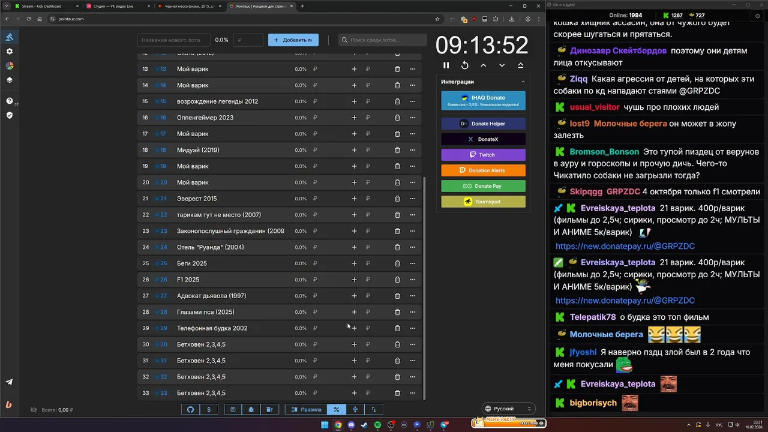Open the auction gavel page in sidebar
This screenshot has width=768, height=432.
click(10, 37)
